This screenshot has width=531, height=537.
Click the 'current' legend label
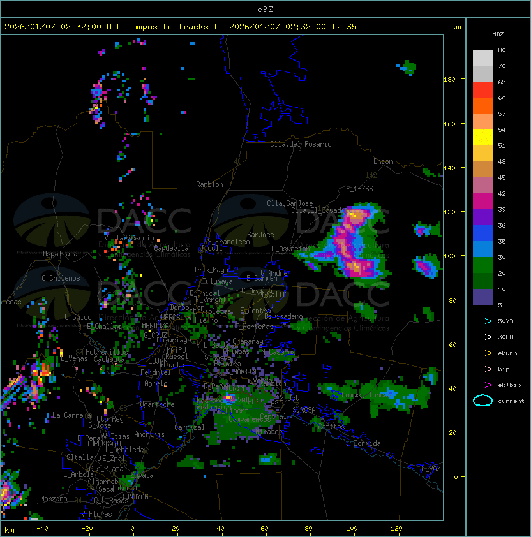511,401
